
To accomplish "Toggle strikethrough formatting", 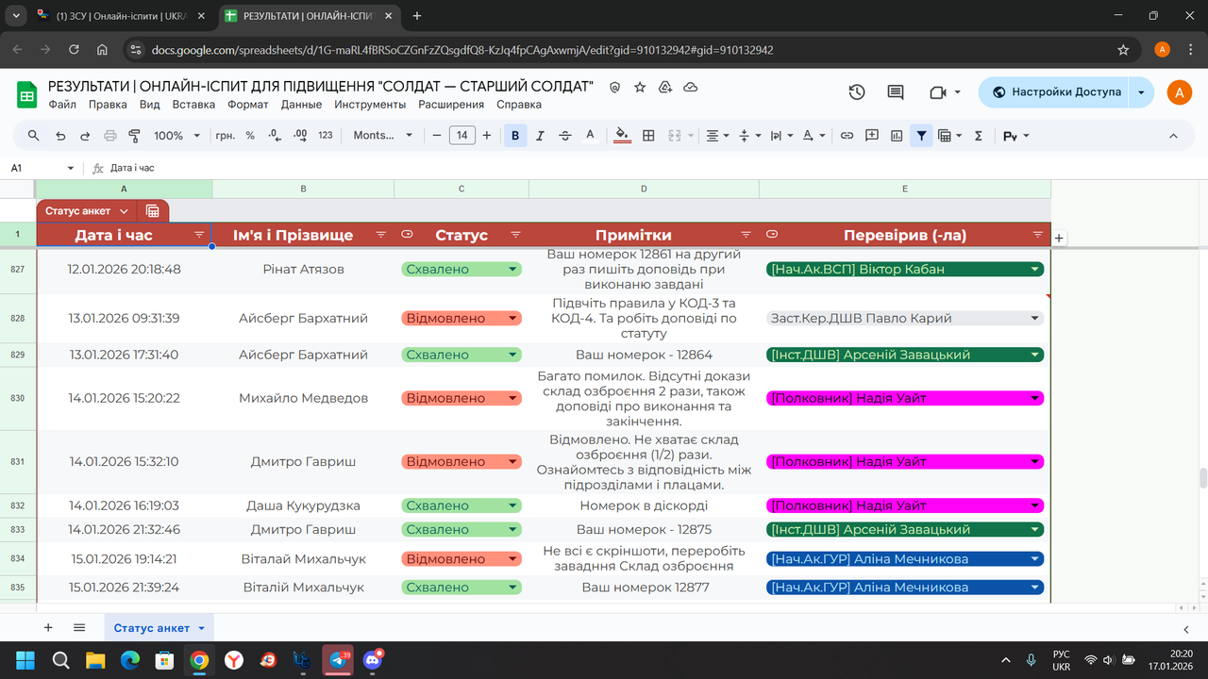I will [x=565, y=136].
